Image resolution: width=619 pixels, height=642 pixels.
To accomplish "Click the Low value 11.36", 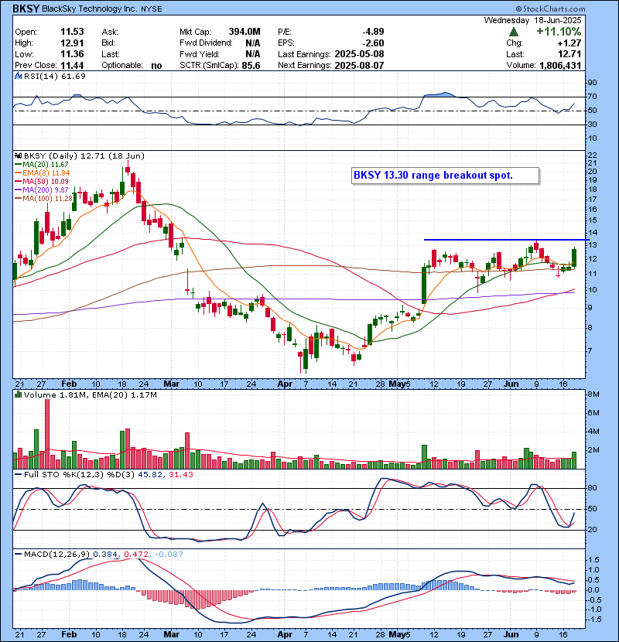I will [72, 54].
